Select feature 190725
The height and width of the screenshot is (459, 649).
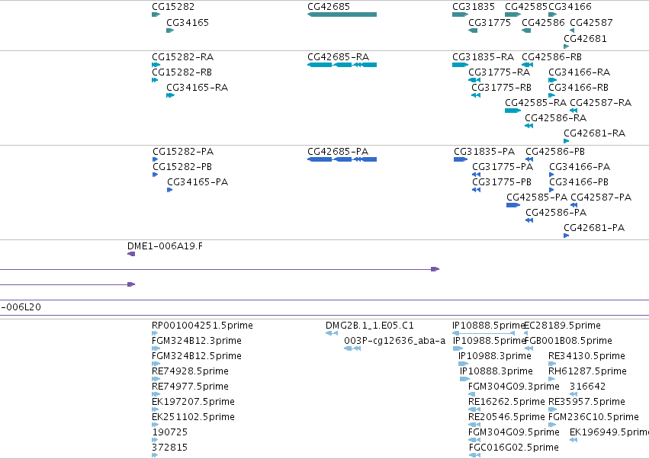point(170,432)
